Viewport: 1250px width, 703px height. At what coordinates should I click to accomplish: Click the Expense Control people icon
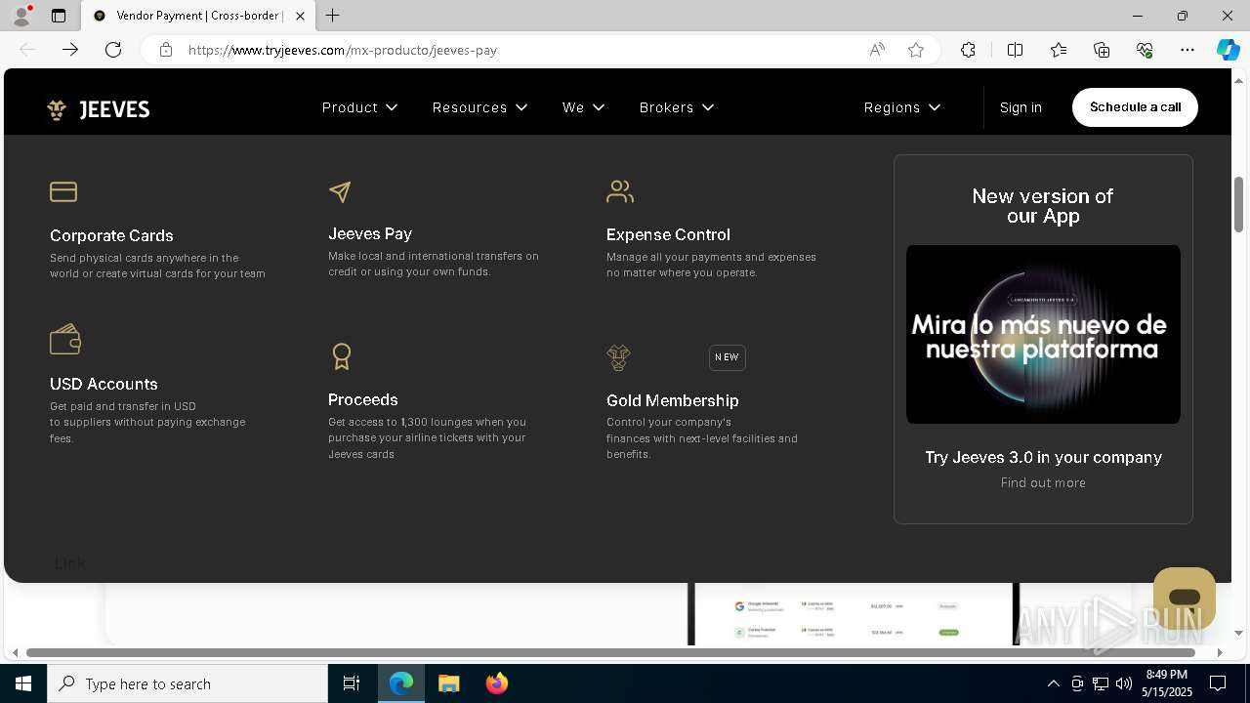pyautogui.click(x=620, y=191)
